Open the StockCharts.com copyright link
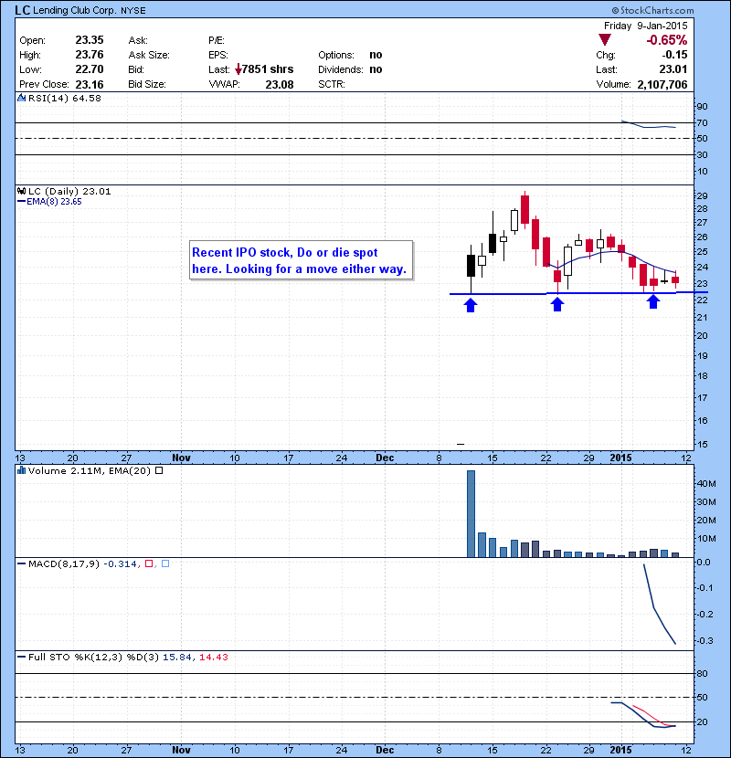 click(652, 10)
